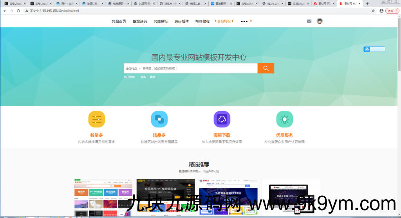This screenshot has height=218, width=401.
Task: Open the 素材88 template thumbnail
Action: (x=103, y=198)
